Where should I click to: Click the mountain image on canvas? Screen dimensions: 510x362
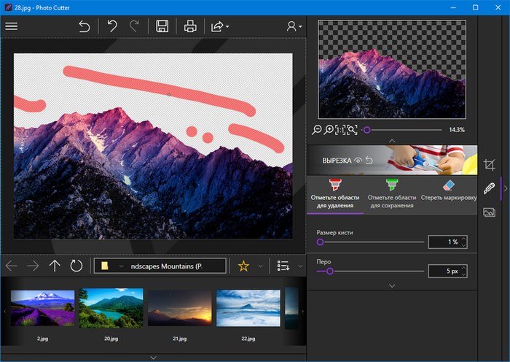click(x=153, y=146)
